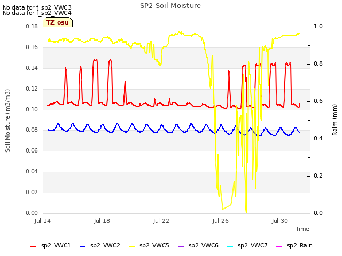Select the sp2_VWC5 legend label
The height and width of the screenshot is (256, 342).
(154, 246)
